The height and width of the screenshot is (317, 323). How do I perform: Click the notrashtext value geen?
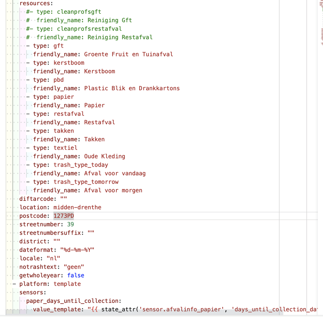click(x=74, y=267)
